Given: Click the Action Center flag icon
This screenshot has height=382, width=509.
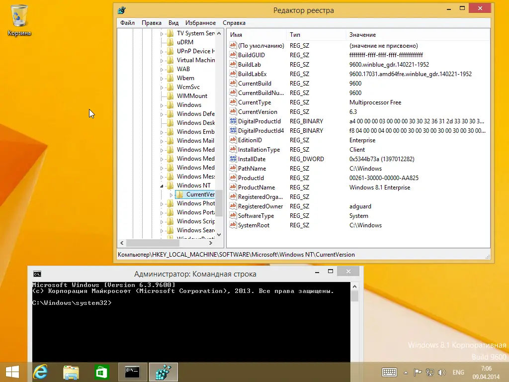Looking at the screenshot, I should (x=418, y=372).
